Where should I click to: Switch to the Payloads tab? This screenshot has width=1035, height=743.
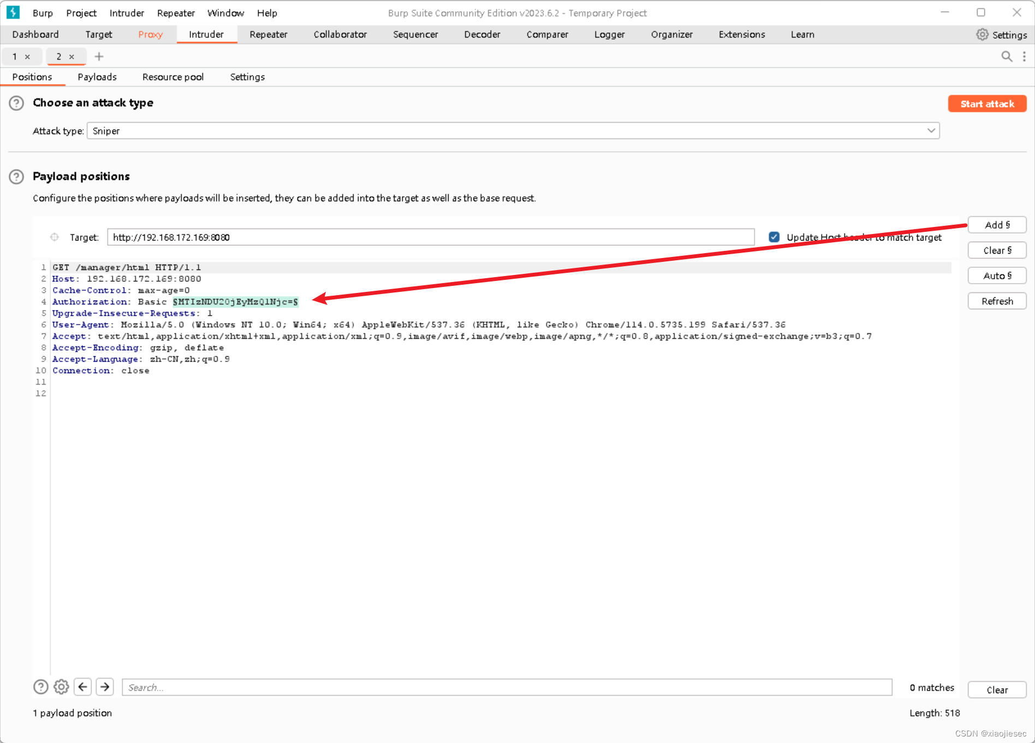coord(97,76)
